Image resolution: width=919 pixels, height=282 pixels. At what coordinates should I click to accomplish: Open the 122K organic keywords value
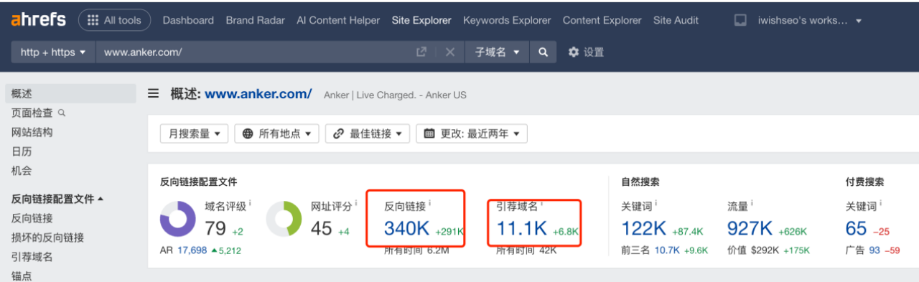tap(644, 229)
